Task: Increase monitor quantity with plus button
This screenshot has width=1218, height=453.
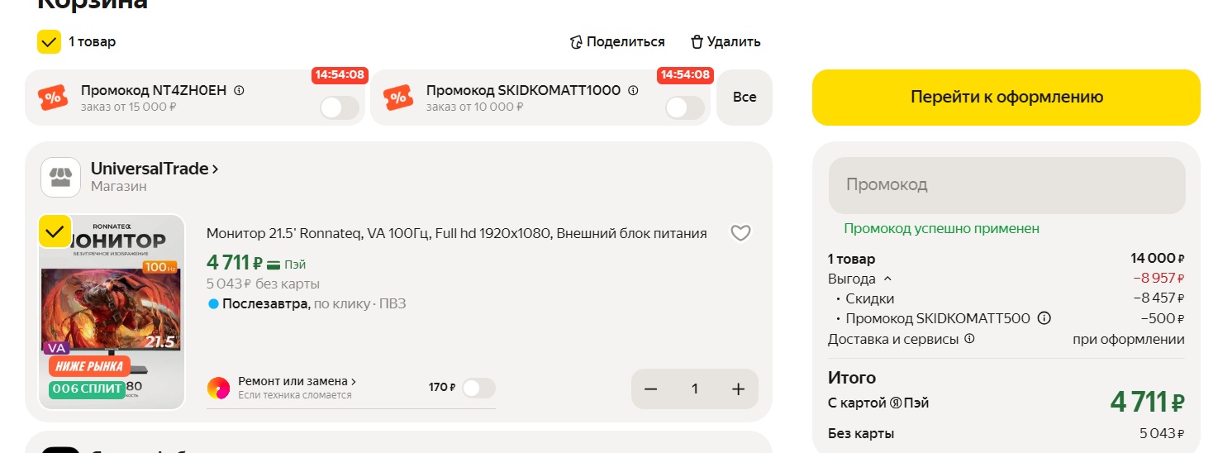Action: (x=738, y=389)
